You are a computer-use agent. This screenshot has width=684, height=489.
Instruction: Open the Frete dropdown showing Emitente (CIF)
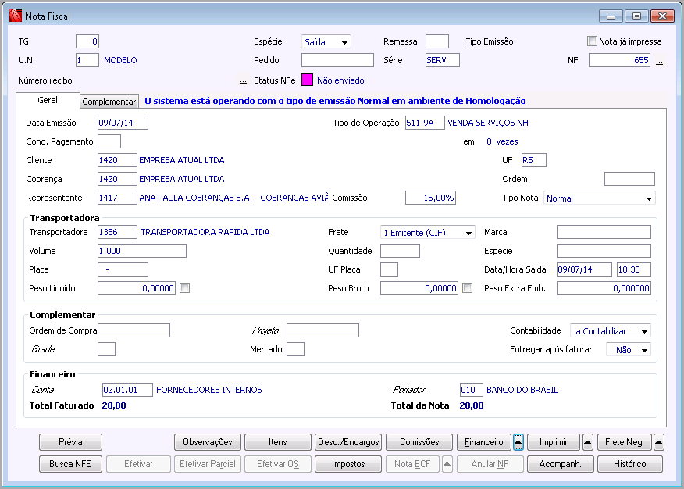(x=468, y=233)
